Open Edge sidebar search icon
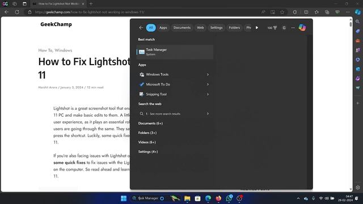The height and width of the screenshot is (204, 363). tap(358, 22)
